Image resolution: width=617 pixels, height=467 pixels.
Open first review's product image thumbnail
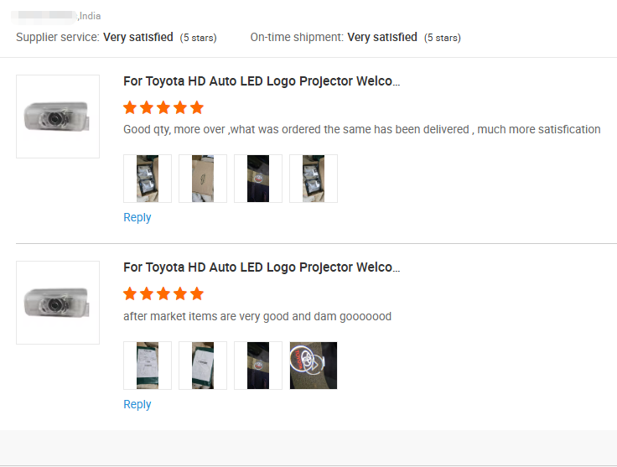(58, 117)
